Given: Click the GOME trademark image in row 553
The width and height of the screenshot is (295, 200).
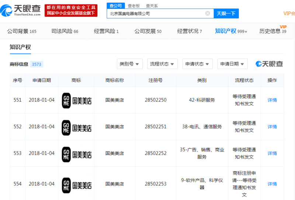Looking at the screenshot, I should click(x=76, y=153).
